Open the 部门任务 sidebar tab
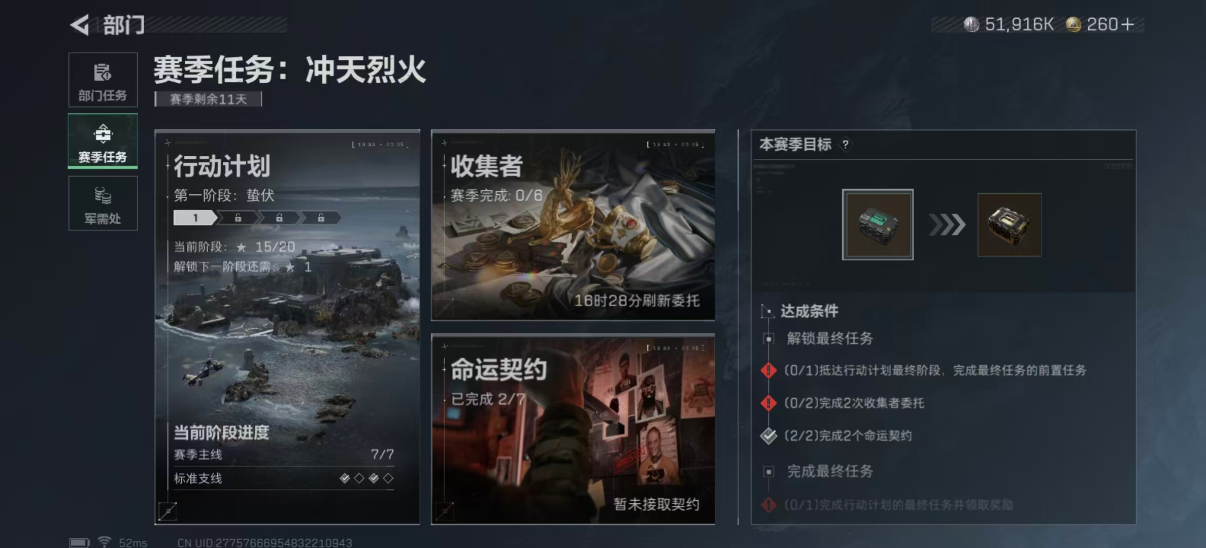The height and width of the screenshot is (548, 1206). [103, 80]
